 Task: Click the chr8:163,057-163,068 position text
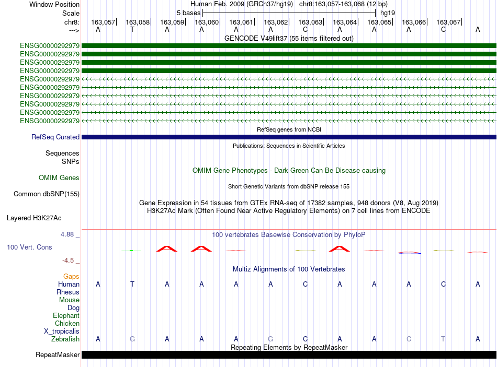pos(343,4)
